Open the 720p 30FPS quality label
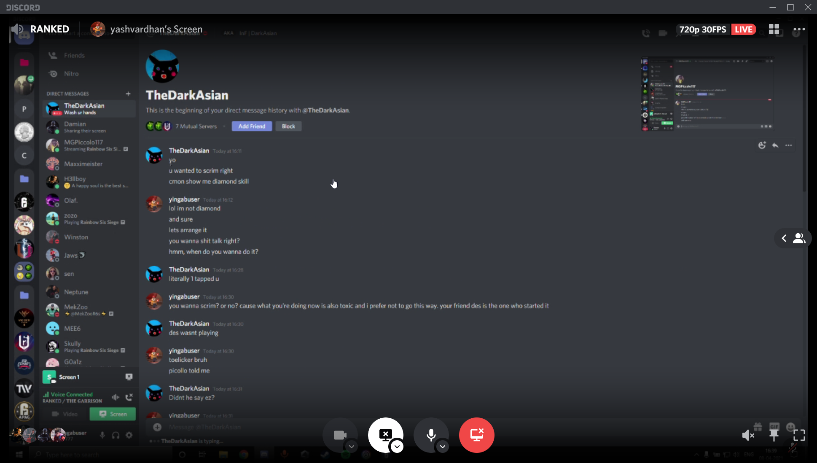Image resolution: width=817 pixels, height=463 pixels. coord(702,30)
